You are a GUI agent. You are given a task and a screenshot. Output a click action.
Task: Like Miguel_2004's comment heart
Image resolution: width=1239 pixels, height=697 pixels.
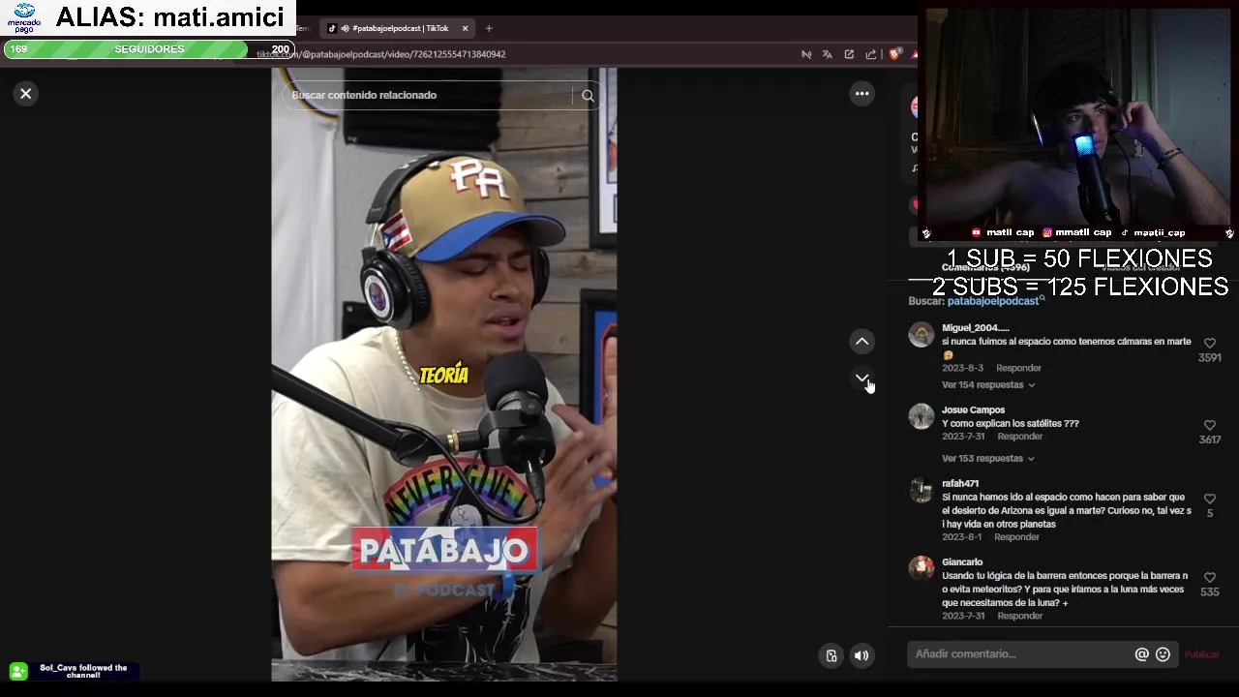[x=1209, y=344]
